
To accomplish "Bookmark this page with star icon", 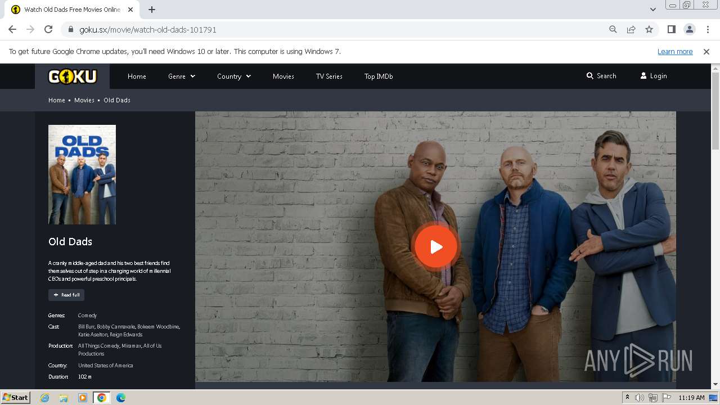I will pyautogui.click(x=649, y=29).
